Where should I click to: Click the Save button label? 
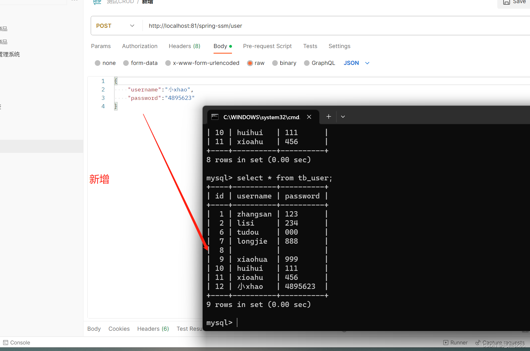pos(519,2)
